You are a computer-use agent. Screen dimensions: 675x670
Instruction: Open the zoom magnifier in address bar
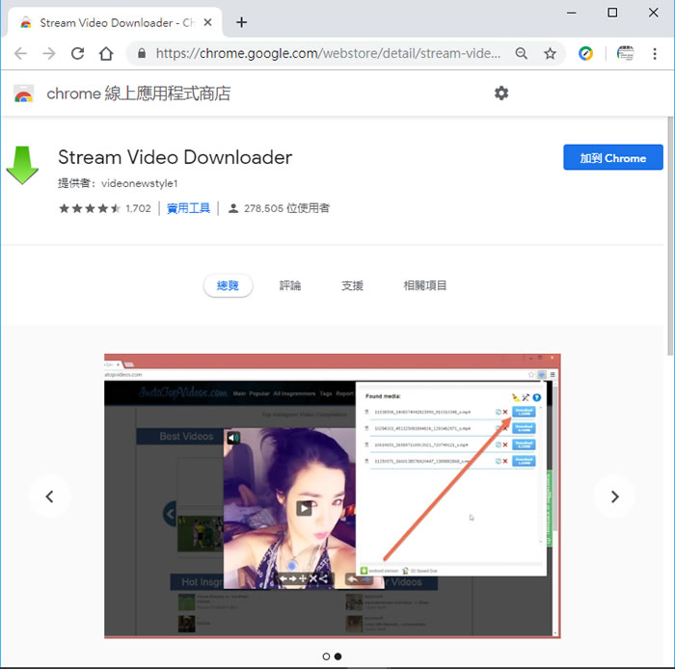pos(522,53)
